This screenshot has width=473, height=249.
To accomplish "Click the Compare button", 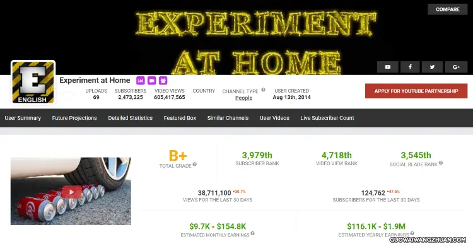I will pyautogui.click(x=448, y=9).
